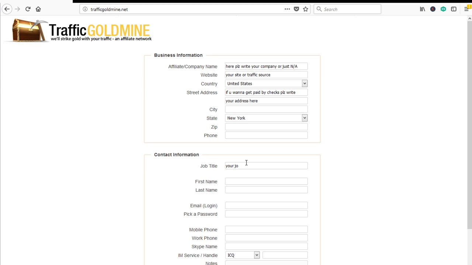Click the Pick a Password field
The height and width of the screenshot is (265, 472).
pos(266,214)
